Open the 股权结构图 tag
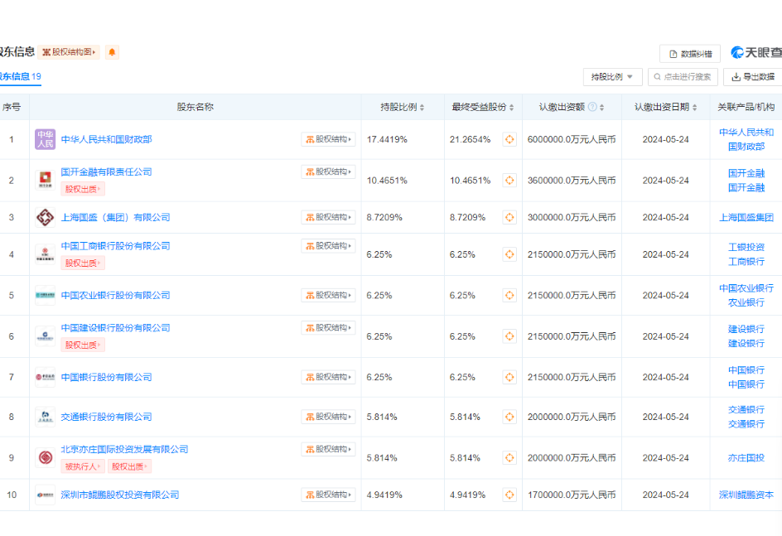The height and width of the screenshot is (536, 782). point(69,52)
